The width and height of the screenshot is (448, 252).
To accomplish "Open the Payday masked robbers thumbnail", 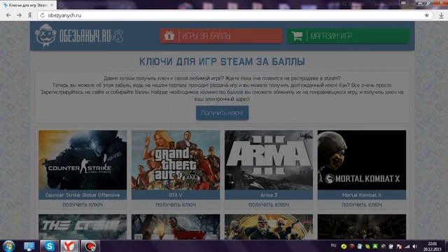I will (269, 227).
